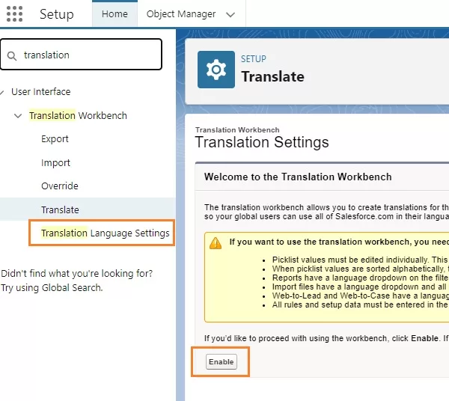
Task: Collapse the User Interface section chevron
Action: [x=3, y=92]
